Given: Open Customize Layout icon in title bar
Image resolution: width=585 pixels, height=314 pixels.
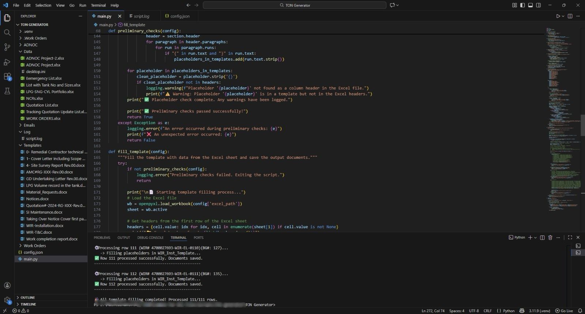Looking at the screenshot, I should (514, 5).
